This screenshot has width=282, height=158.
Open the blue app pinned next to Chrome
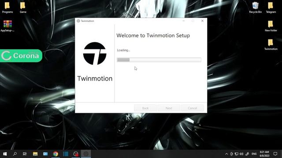click(66, 154)
